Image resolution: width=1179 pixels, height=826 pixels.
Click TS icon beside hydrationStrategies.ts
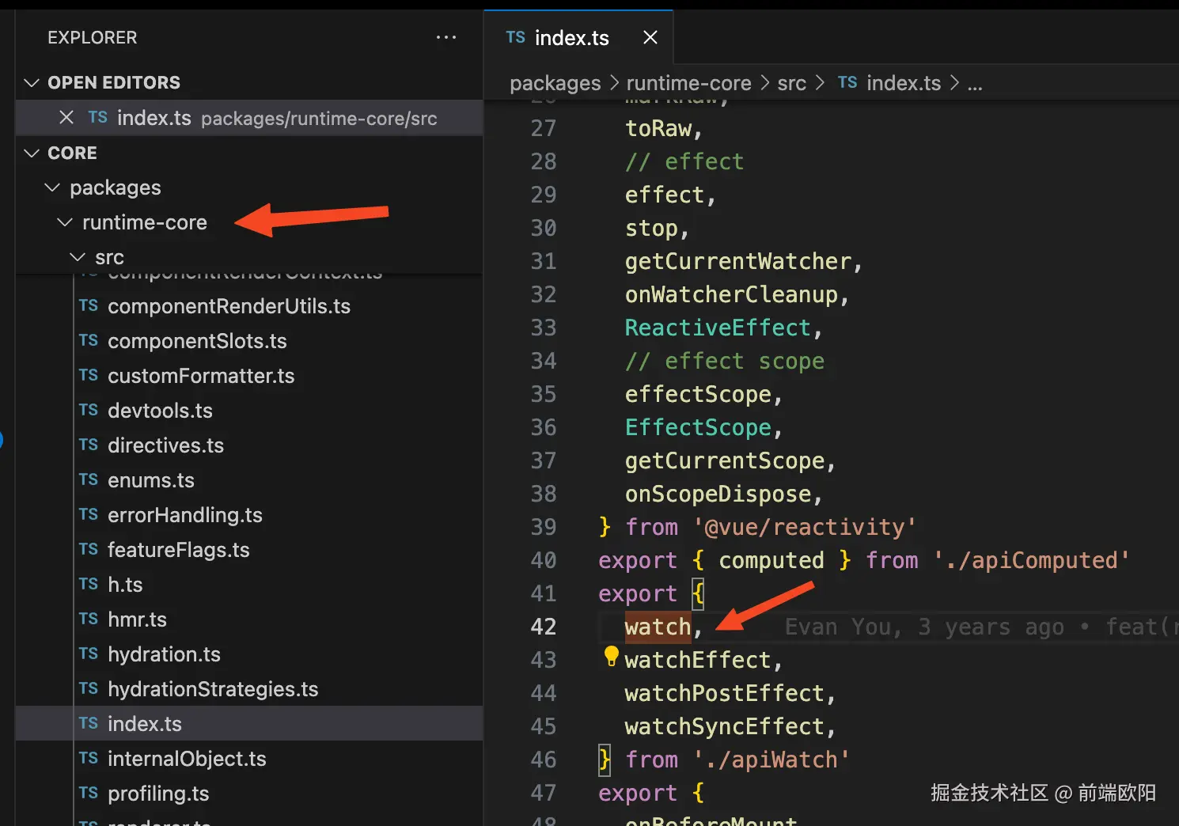[x=89, y=688]
